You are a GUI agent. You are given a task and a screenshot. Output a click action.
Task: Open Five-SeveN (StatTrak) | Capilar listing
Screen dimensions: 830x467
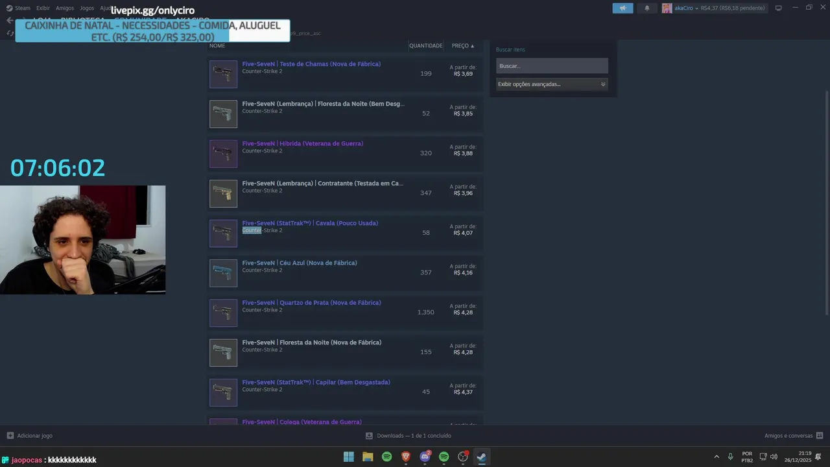(x=316, y=382)
